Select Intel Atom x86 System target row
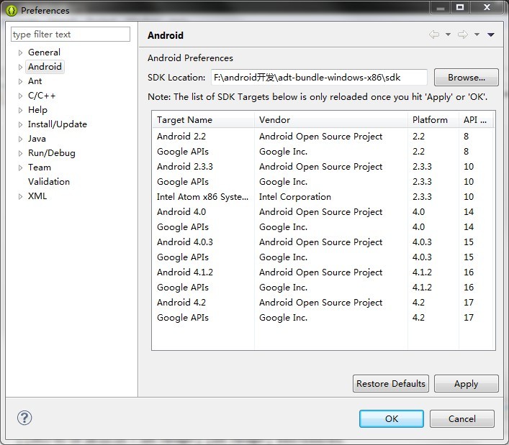 323,196
